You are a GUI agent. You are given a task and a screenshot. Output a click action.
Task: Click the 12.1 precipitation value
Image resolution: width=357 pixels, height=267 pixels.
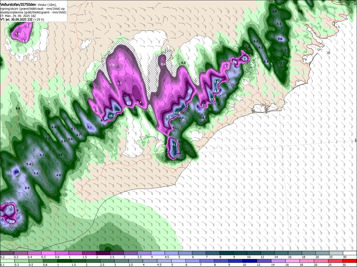tap(213, 99)
